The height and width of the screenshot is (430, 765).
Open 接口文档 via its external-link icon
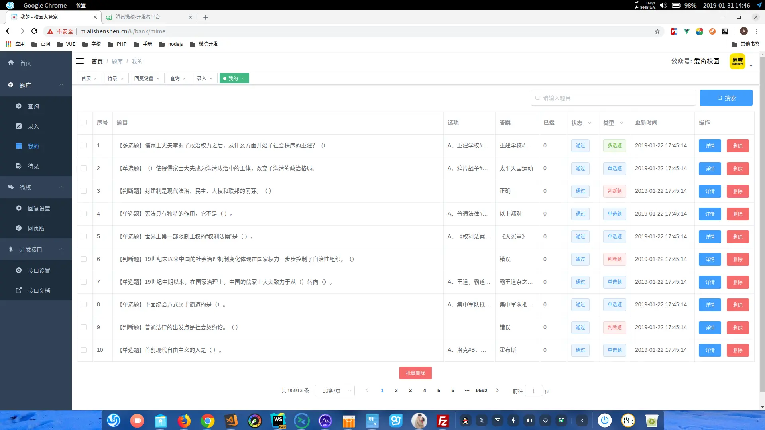click(x=18, y=290)
